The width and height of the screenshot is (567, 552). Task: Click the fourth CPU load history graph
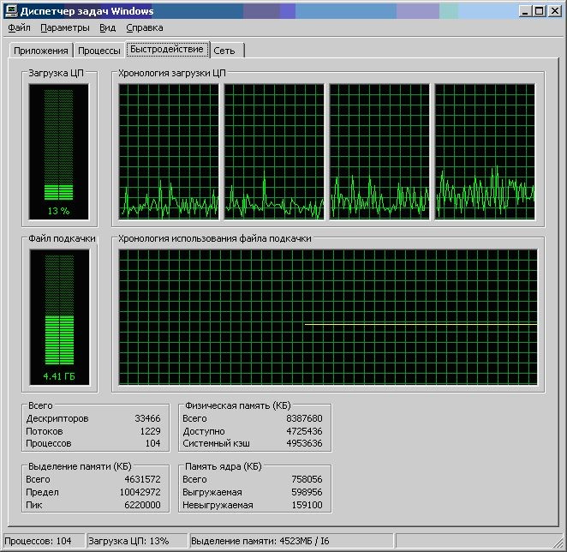[485, 152]
